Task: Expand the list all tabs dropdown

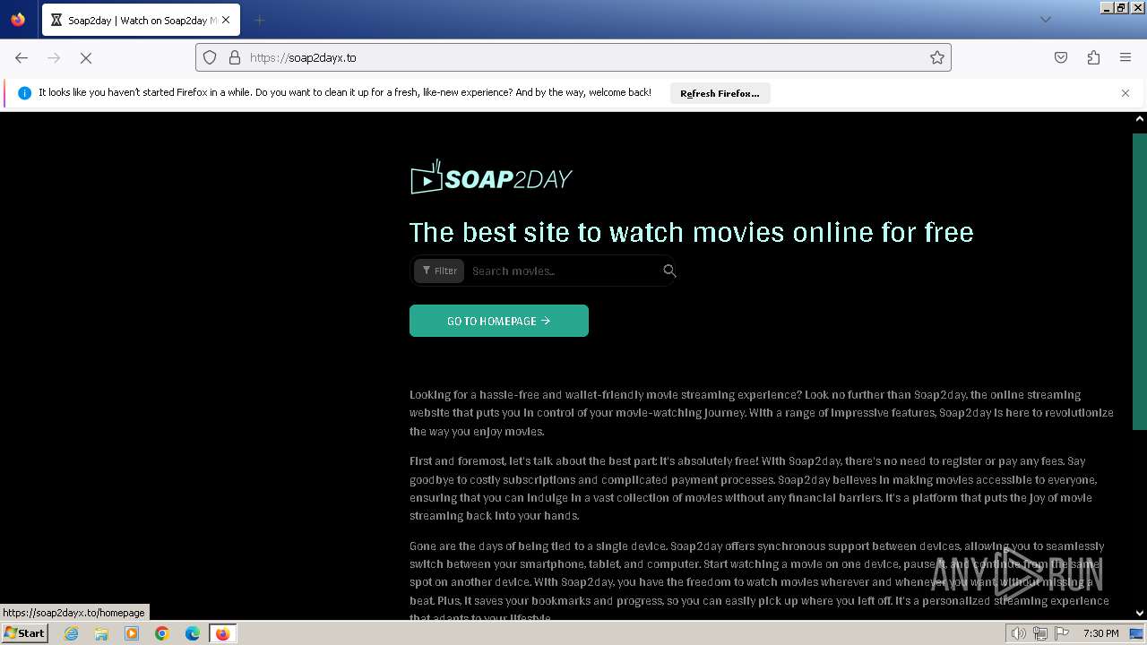Action: pos(1045,20)
